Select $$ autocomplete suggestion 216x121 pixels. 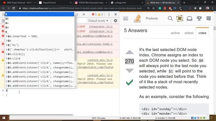40,19
